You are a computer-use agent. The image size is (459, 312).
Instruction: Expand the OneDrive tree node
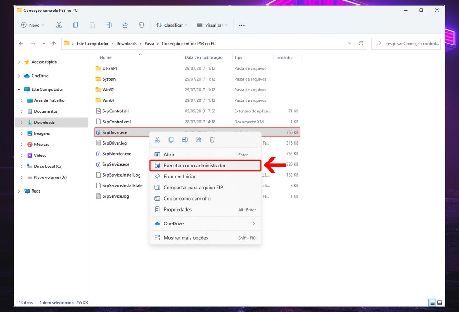(x=19, y=76)
